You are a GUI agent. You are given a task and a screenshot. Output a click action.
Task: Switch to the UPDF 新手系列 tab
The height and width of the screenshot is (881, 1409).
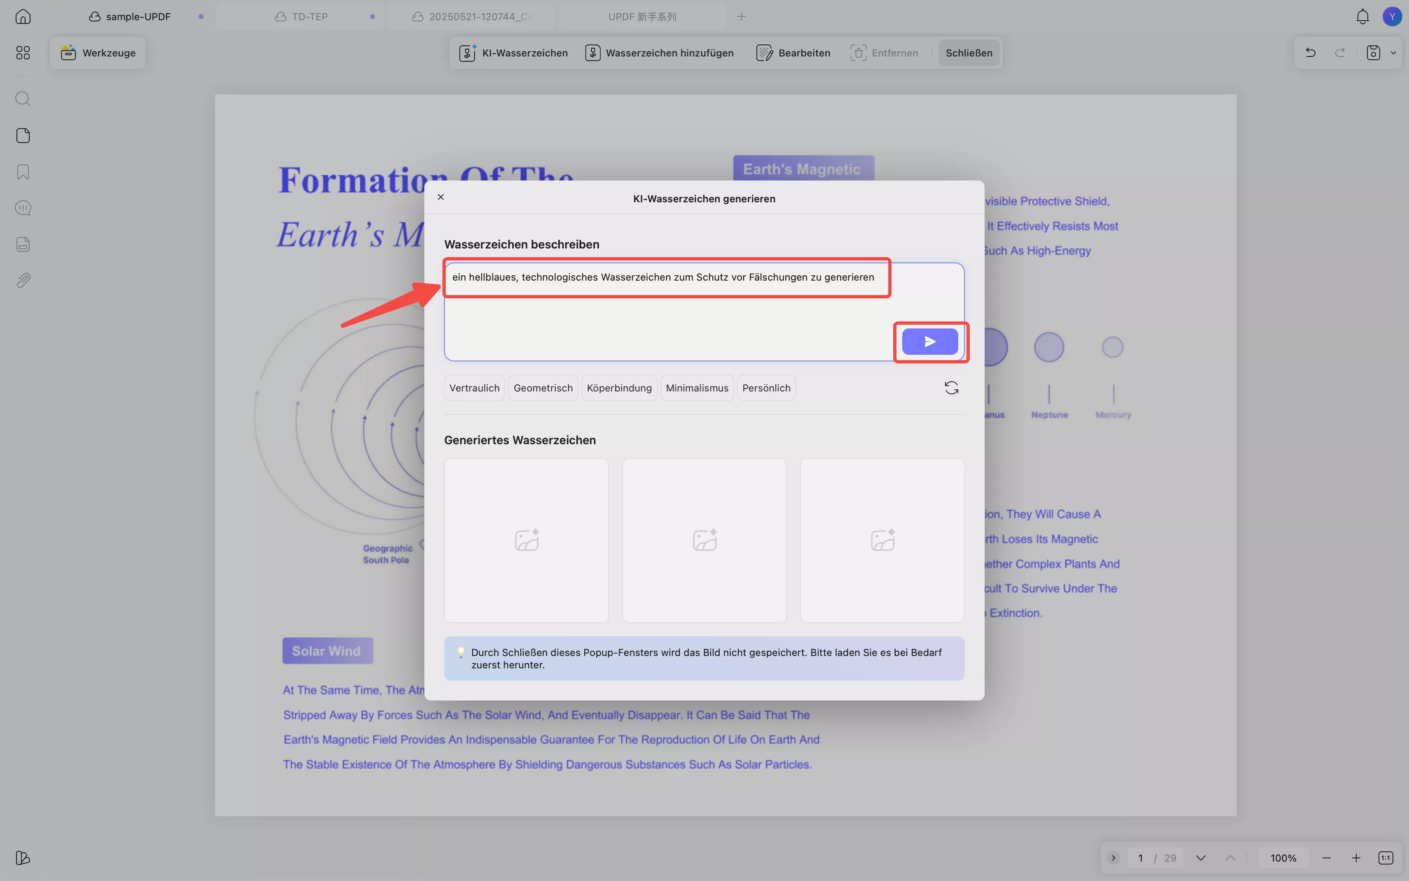(642, 16)
